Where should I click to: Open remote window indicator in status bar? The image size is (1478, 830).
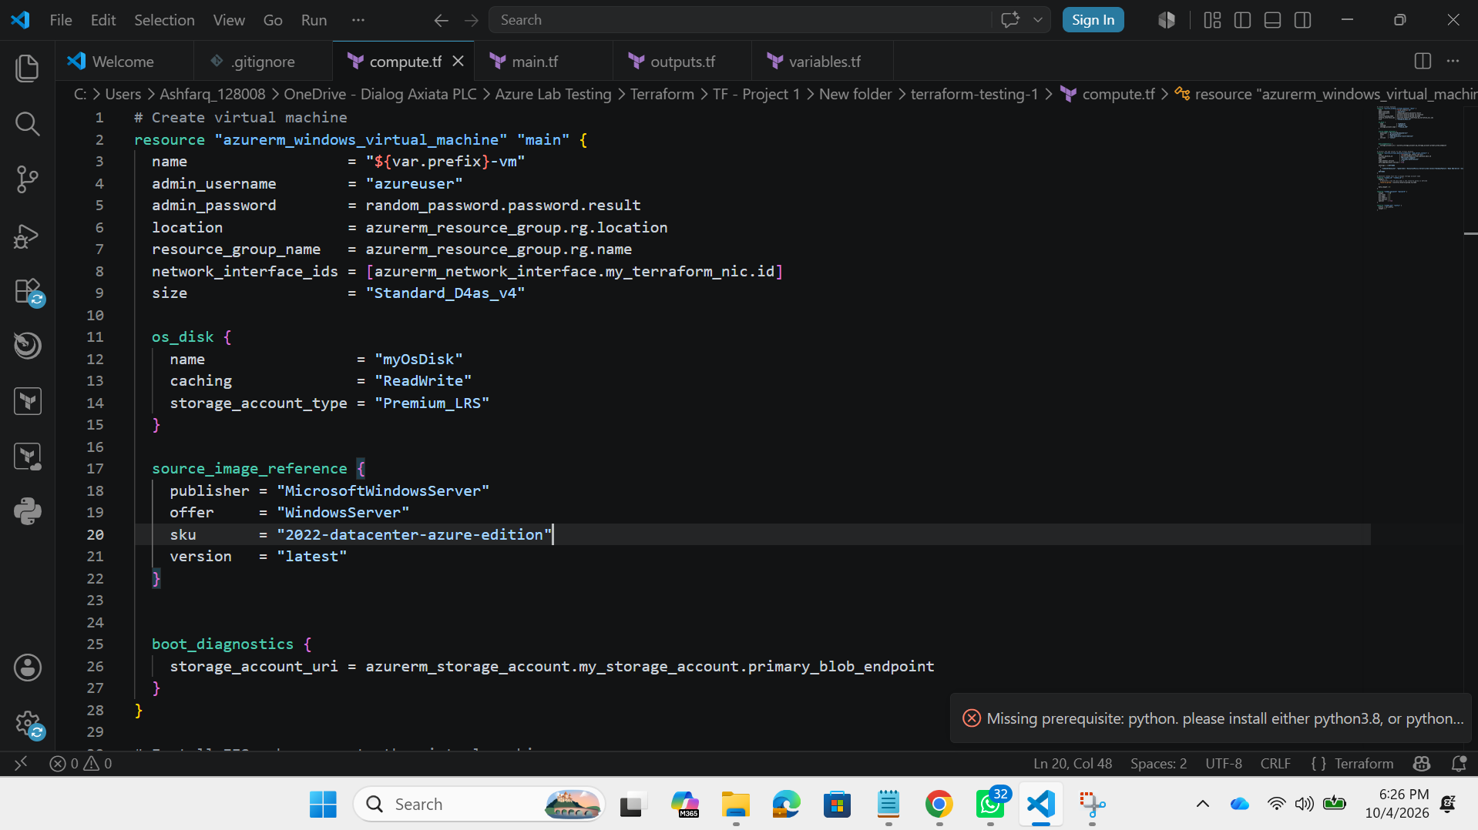21,763
